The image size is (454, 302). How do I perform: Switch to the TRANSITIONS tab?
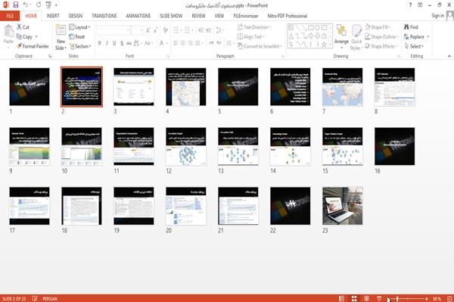[104, 16]
